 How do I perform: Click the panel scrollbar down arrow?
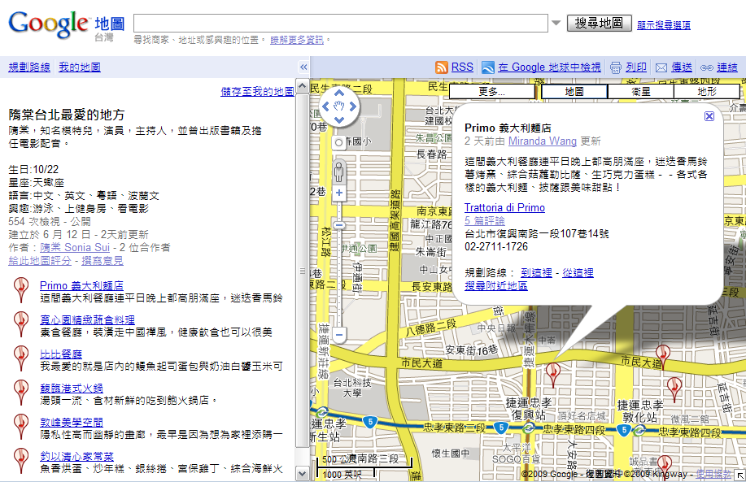(x=302, y=473)
